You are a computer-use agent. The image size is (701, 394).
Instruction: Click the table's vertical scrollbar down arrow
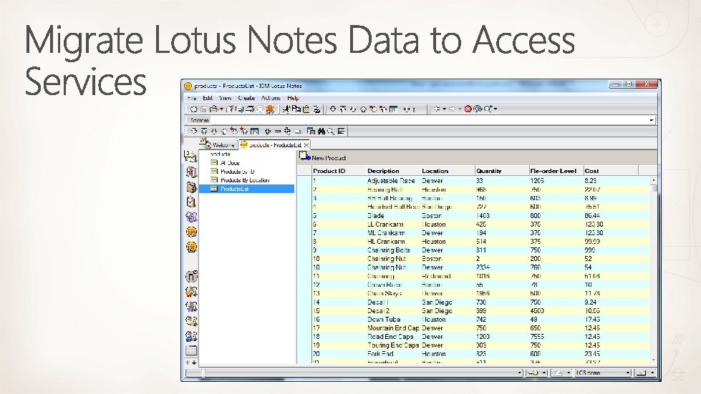(x=654, y=360)
